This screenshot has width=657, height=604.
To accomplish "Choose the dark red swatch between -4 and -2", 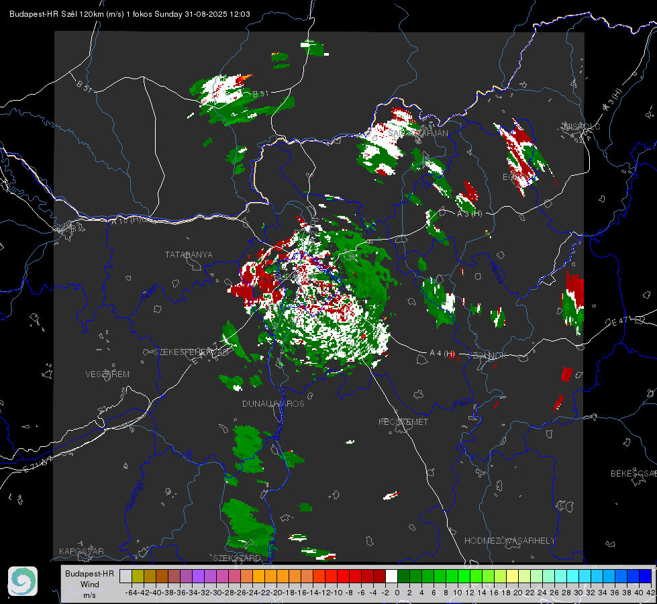I will (x=379, y=576).
